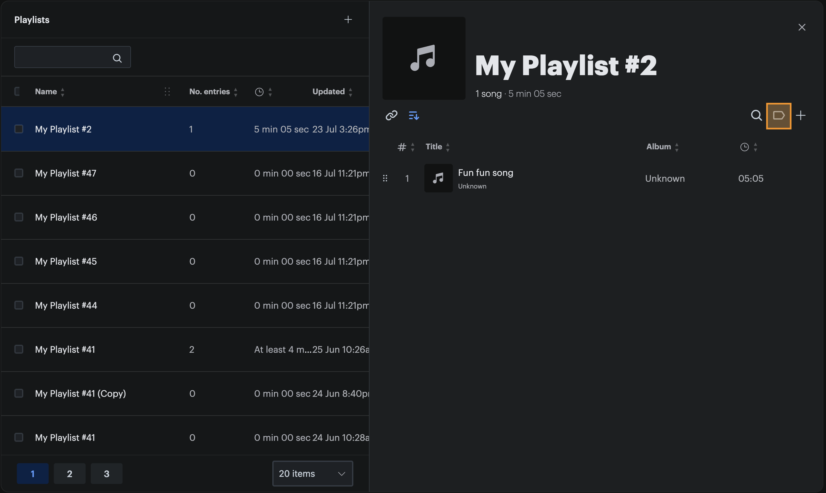Toggle the select-all checkbox in the header

pyautogui.click(x=17, y=91)
